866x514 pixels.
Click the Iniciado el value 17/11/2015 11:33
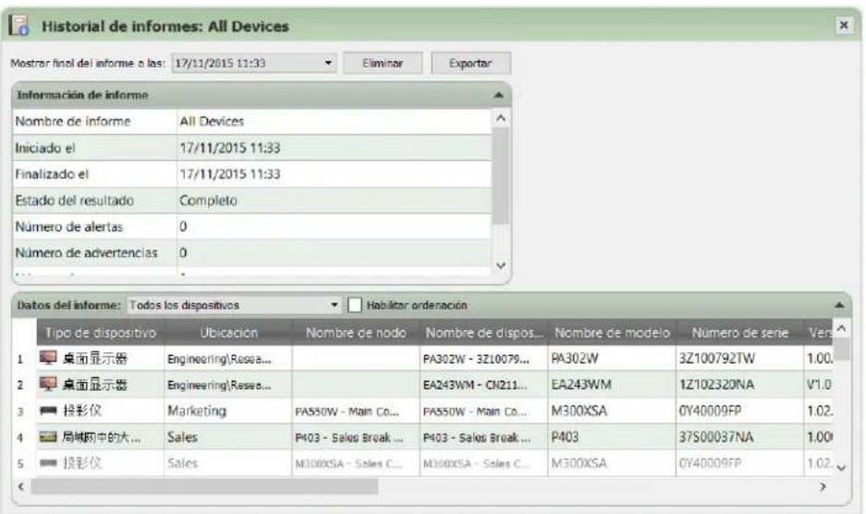tap(230, 148)
